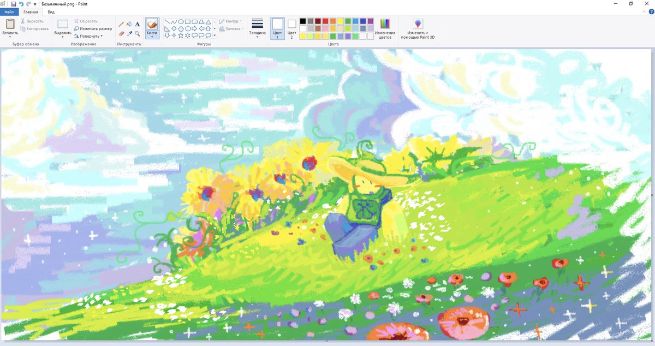Choose the four-point star shape
Viewport: 655px width, 346px height.
pos(174,35)
